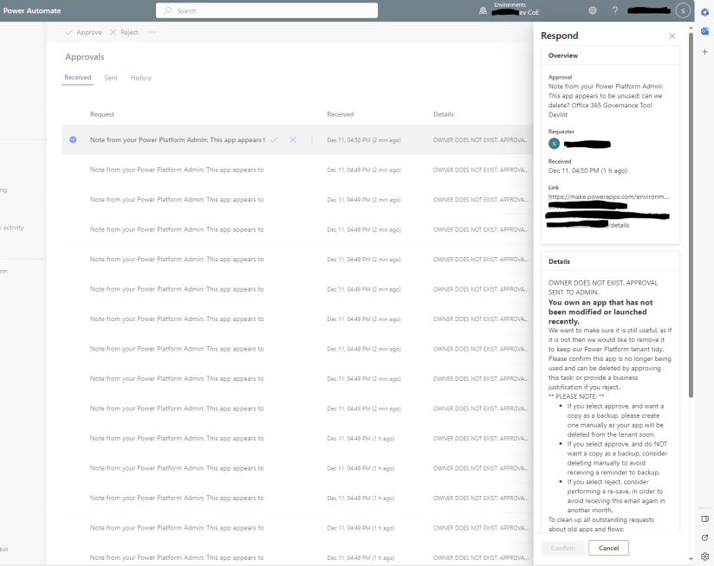Open the command bar more options ellipsis
The width and height of the screenshot is (714, 566).
pyautogui.click(x=152, y=32)
